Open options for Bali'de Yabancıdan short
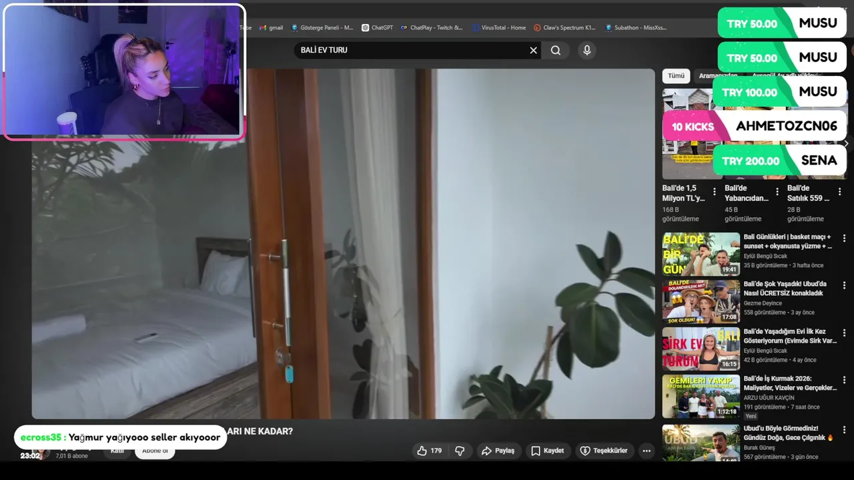 [777, 192]
